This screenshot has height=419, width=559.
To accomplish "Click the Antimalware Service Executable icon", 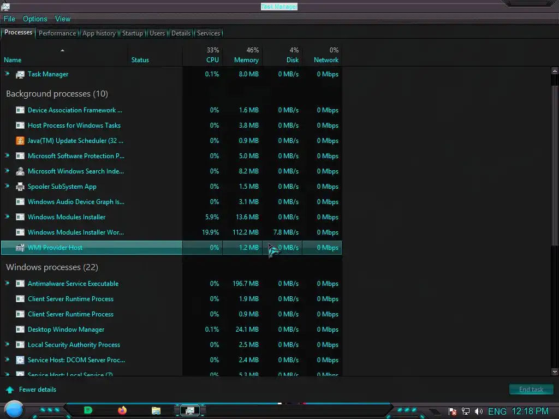I will pyautogui.click(x=20, y=284).
